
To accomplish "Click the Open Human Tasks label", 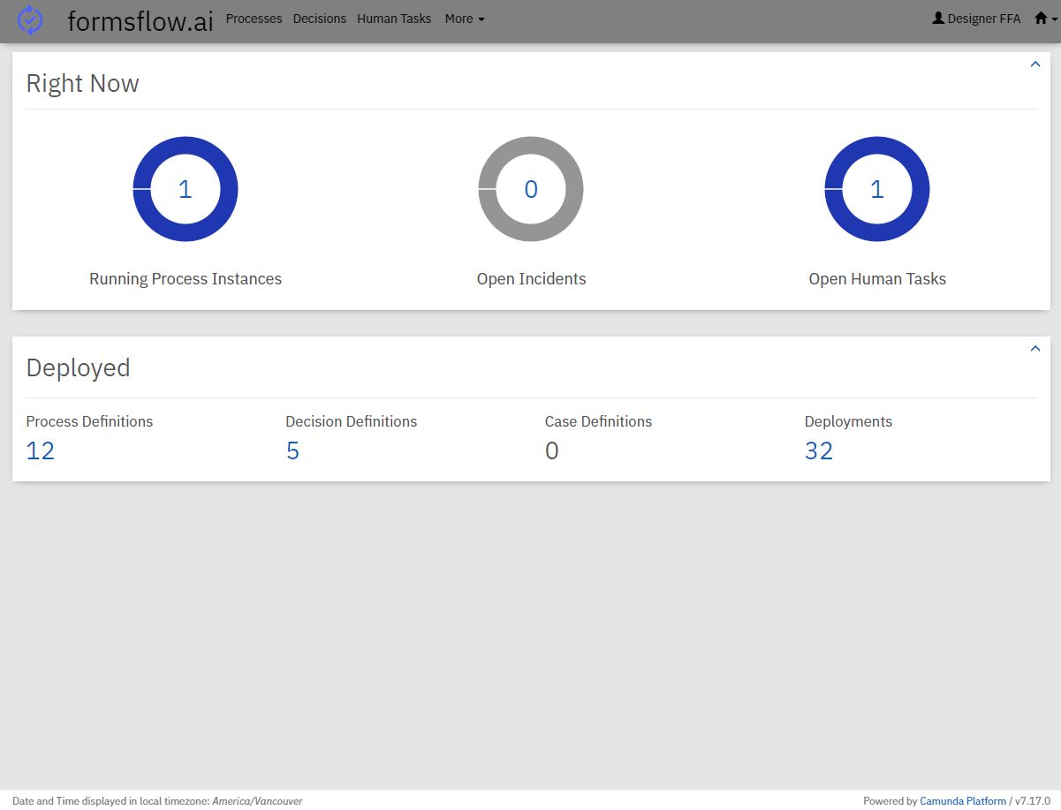I will [877, 279].
